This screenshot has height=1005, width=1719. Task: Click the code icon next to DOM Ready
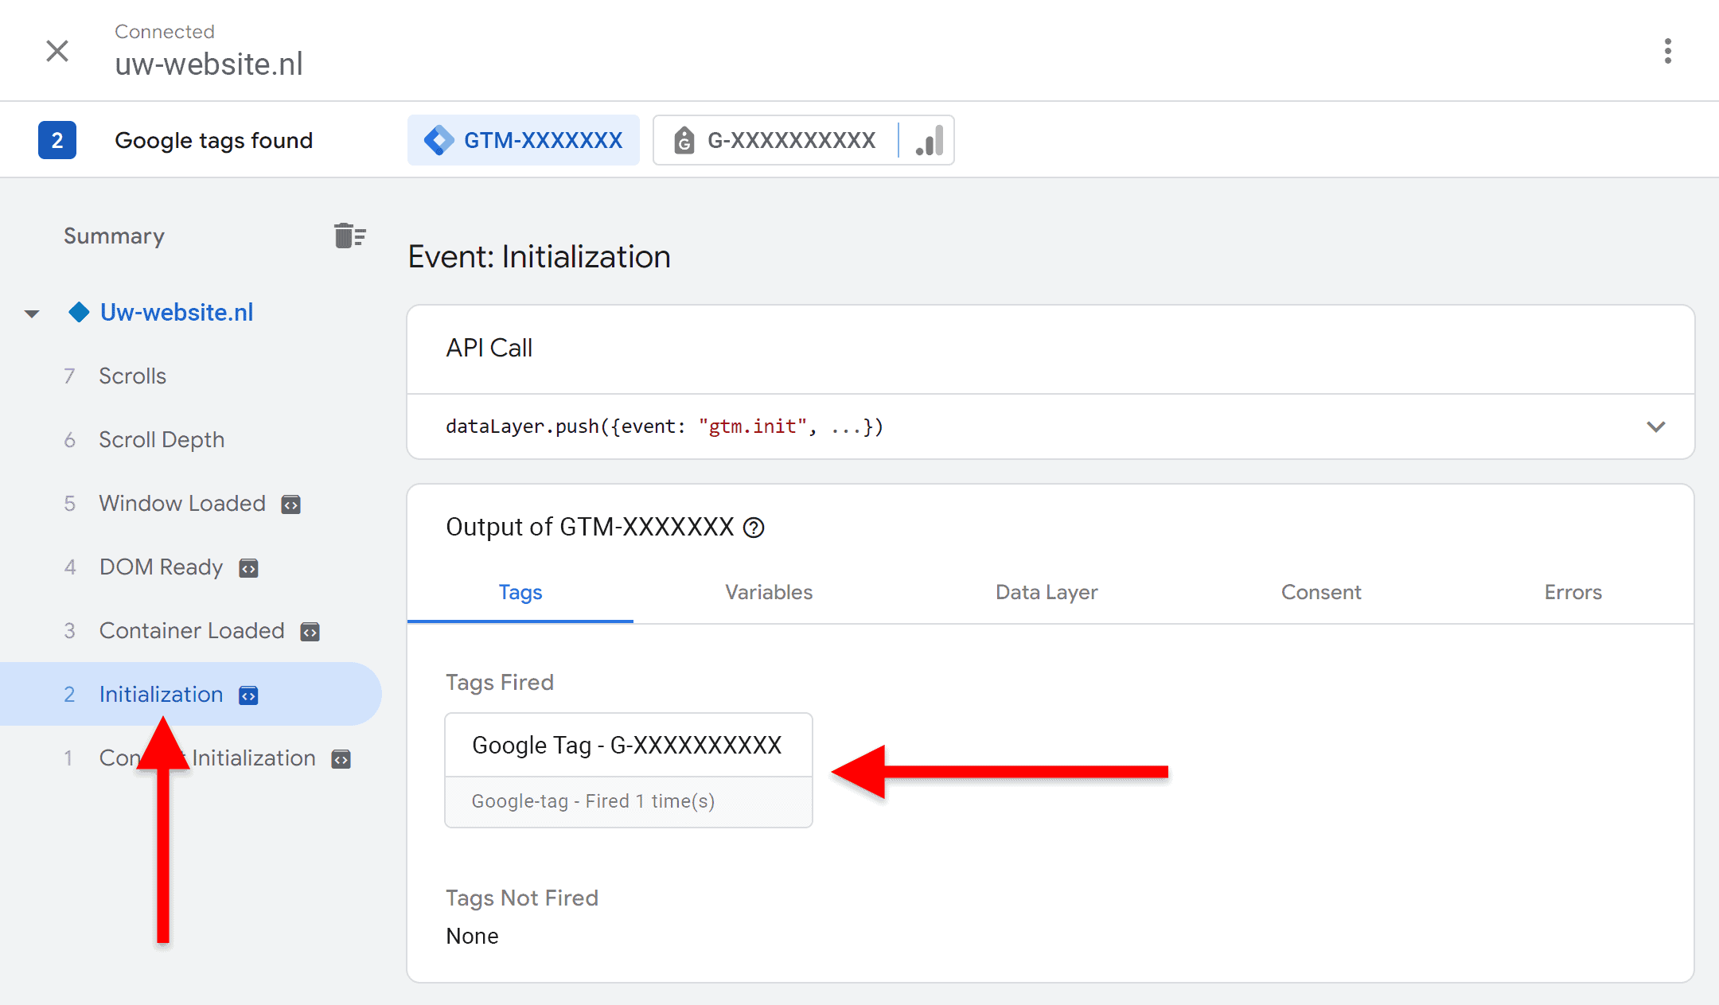coord(249,568)
